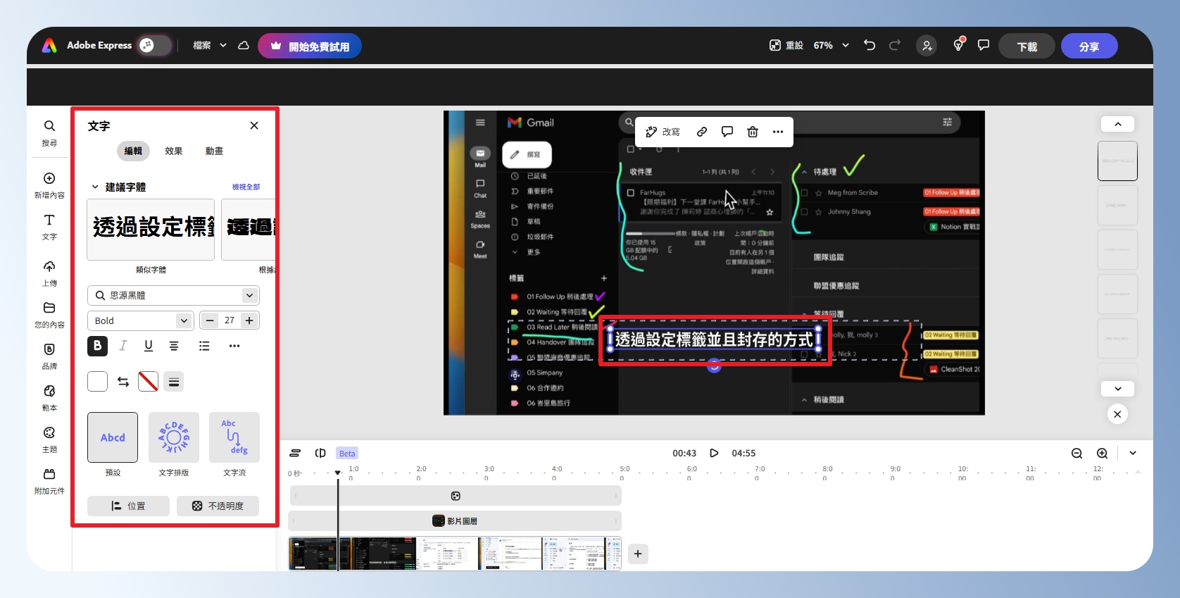Open the Bold font weight dropdown

tap(140, 320)
